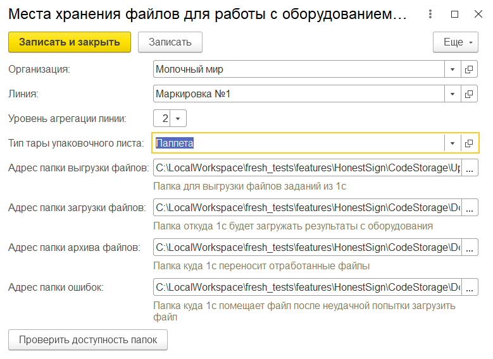Screen dimensions: 493x359
Task: Browse for the выгрузки файлов folder
Action: click(x=470, y=168)
